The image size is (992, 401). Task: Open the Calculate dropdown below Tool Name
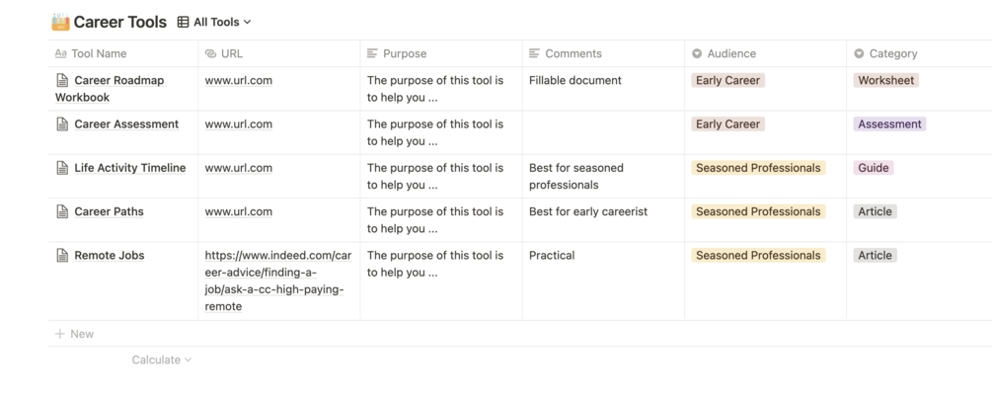[x=161, y=360]
